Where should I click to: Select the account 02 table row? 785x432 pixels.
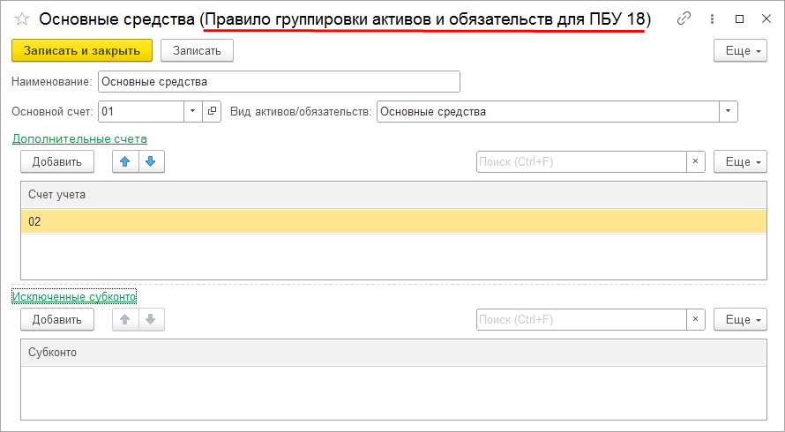click(x=392, y=222)
